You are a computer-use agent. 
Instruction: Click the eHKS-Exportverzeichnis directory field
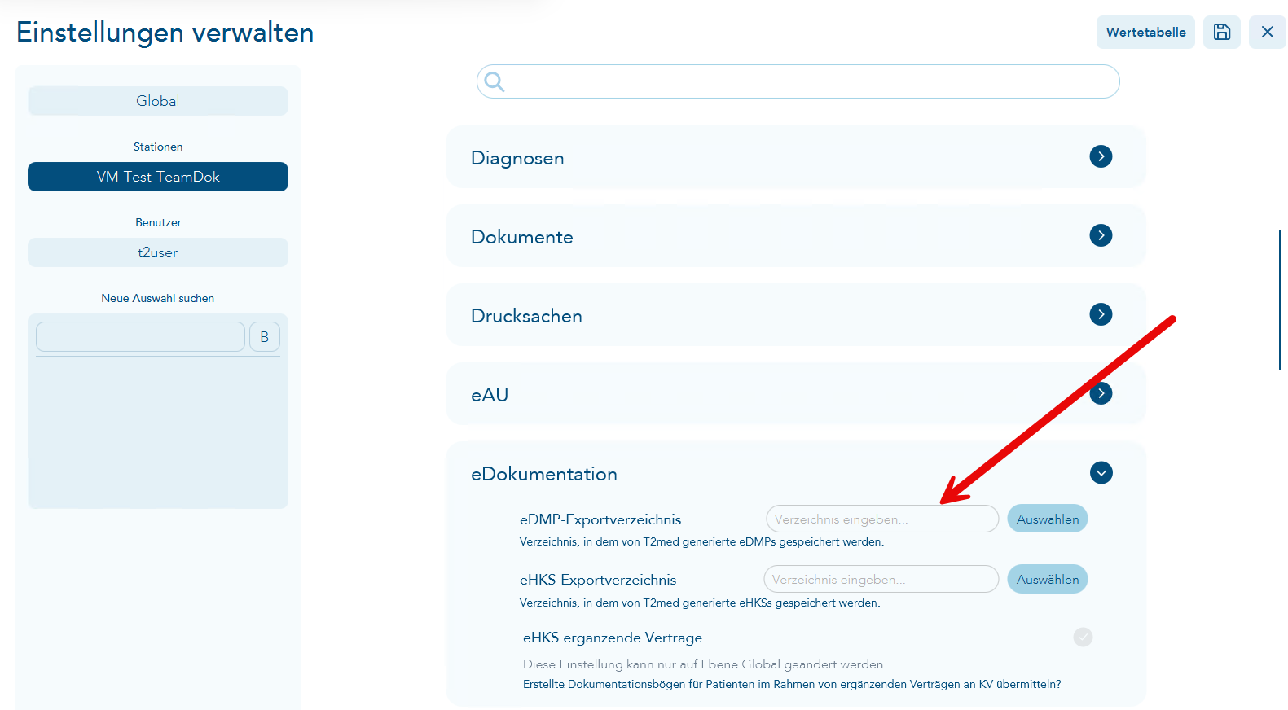tap(881, 579)
